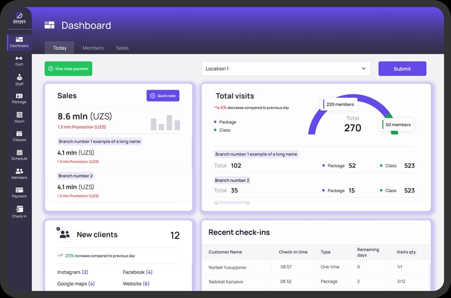Viewport: 451px width, 298px height.
Task: Click the Type column header
Action: coord(326,252)
